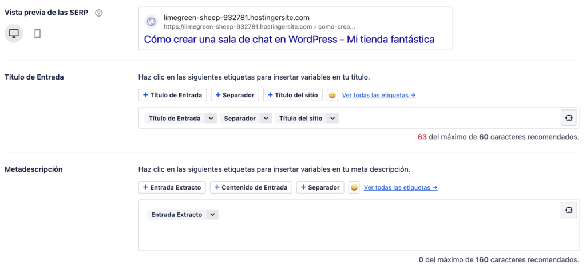Open the Entrada Extracto tag dropdown
Image resolution: width=586 pixels, height=272 pixels.
(212, 215)
